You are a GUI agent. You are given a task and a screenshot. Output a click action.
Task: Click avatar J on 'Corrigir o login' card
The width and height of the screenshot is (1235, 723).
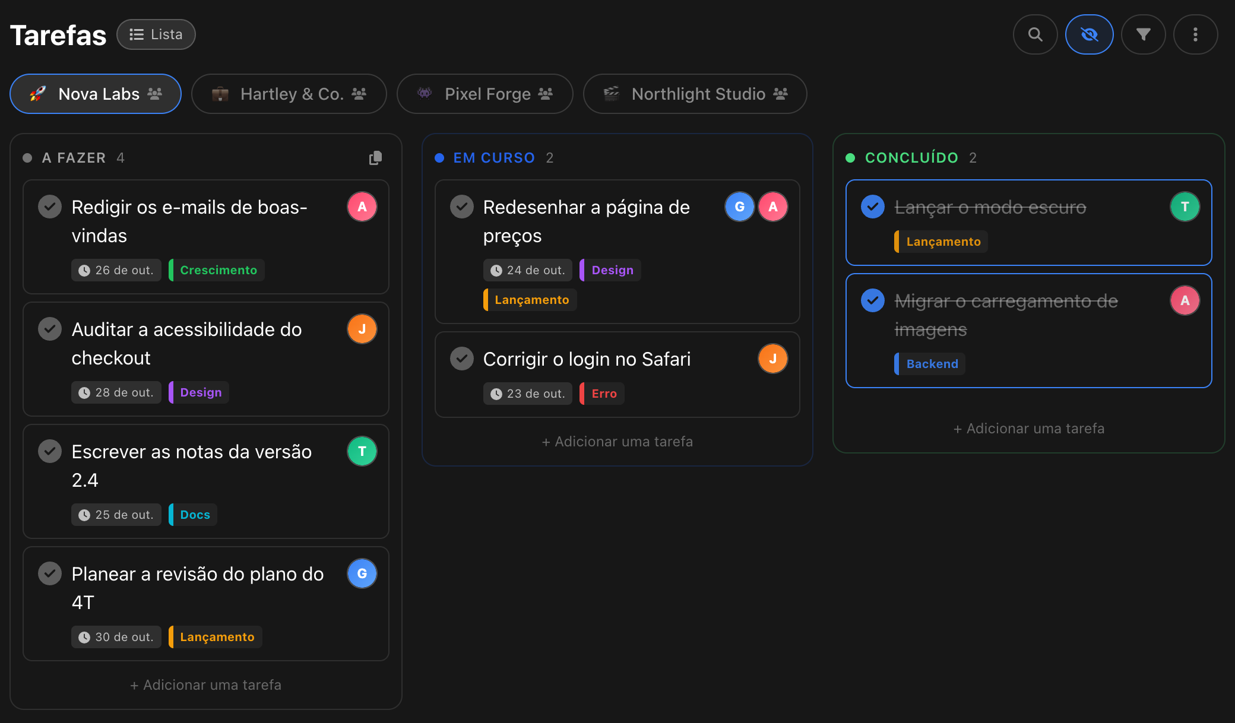coord(773,359)
